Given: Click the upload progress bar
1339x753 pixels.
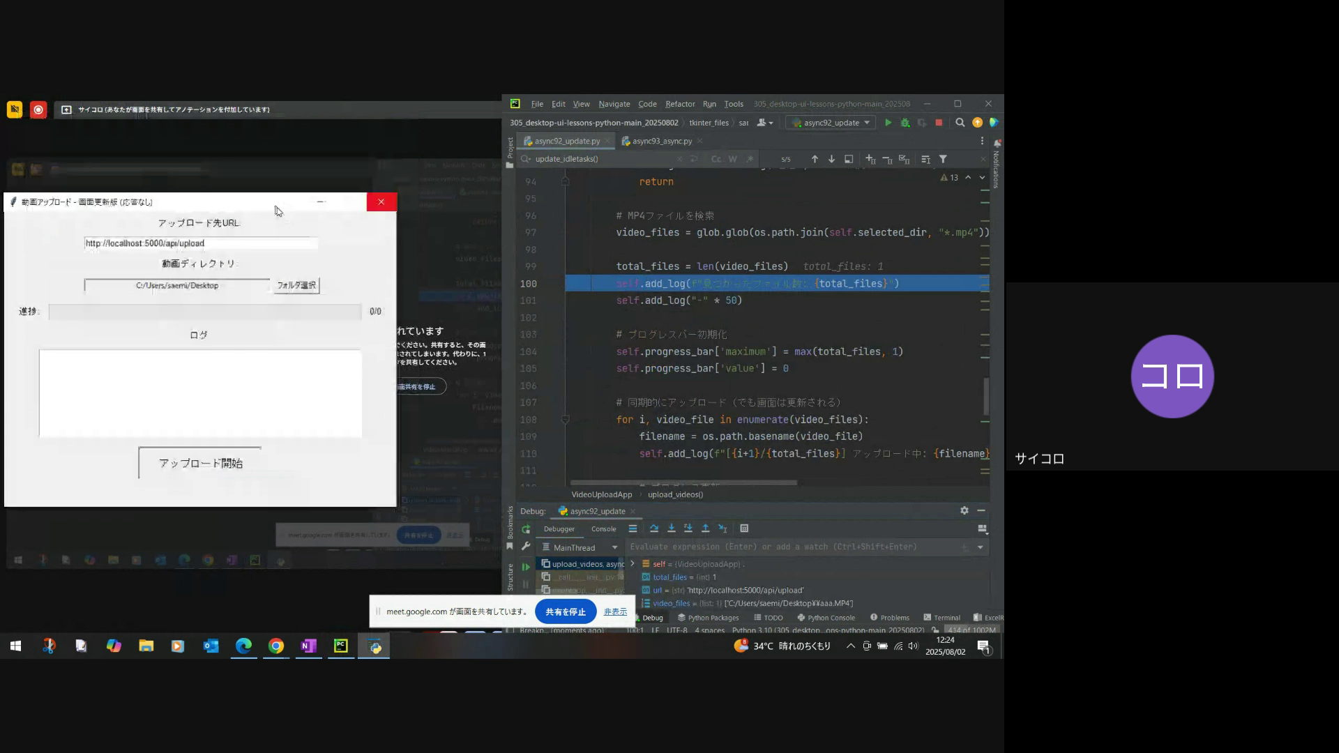Looking at the screenshot, I should pos(205,312).
